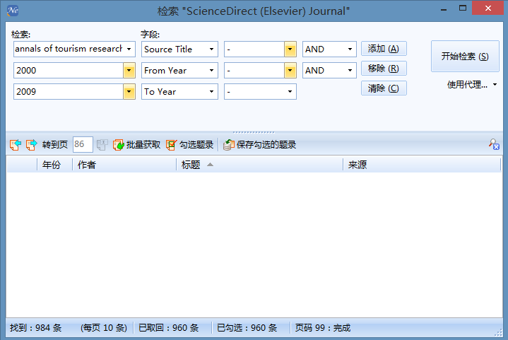Expand the yellow dropdown arrow next to 2009

click(129, 92)
